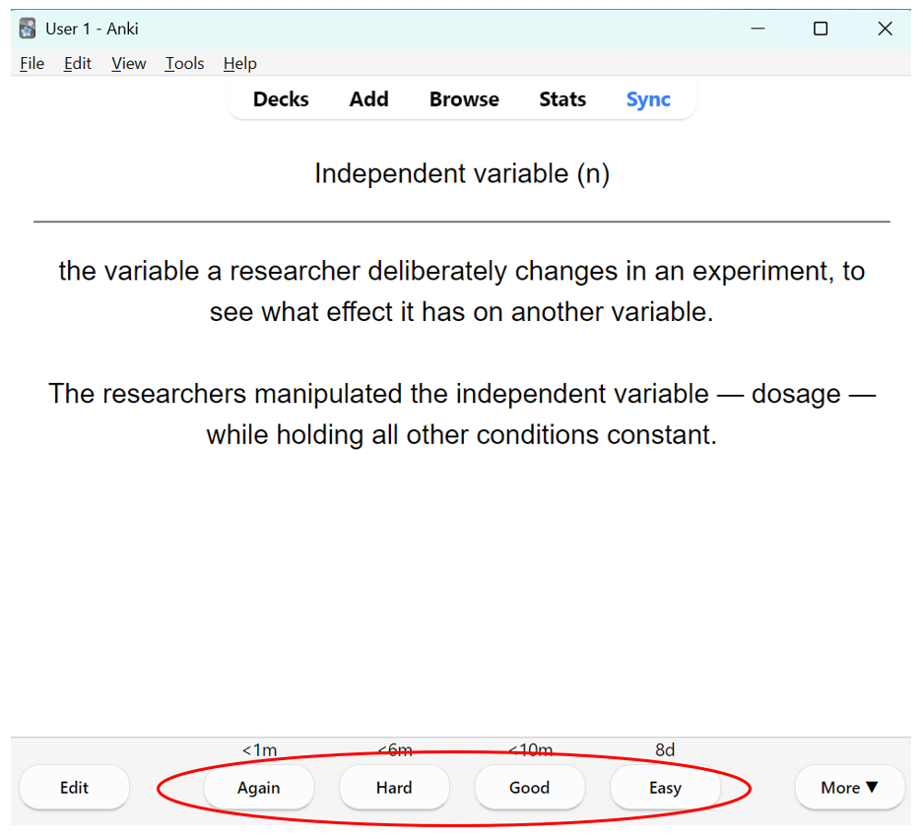Maximize the Anki window
Screen dimensions: 923x839
coord(821,29)
